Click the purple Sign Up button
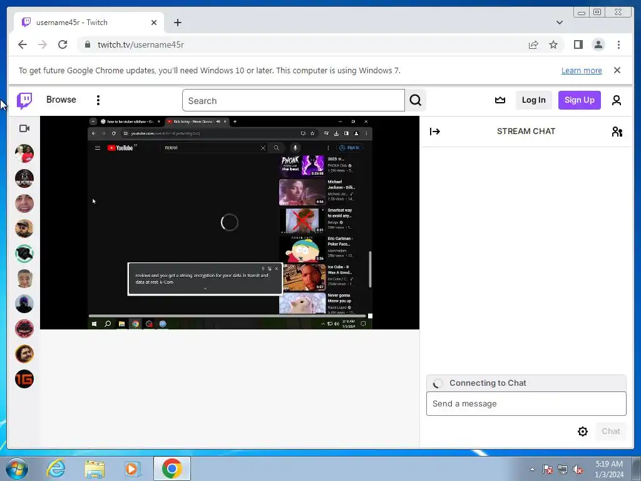 coord(579,100)
